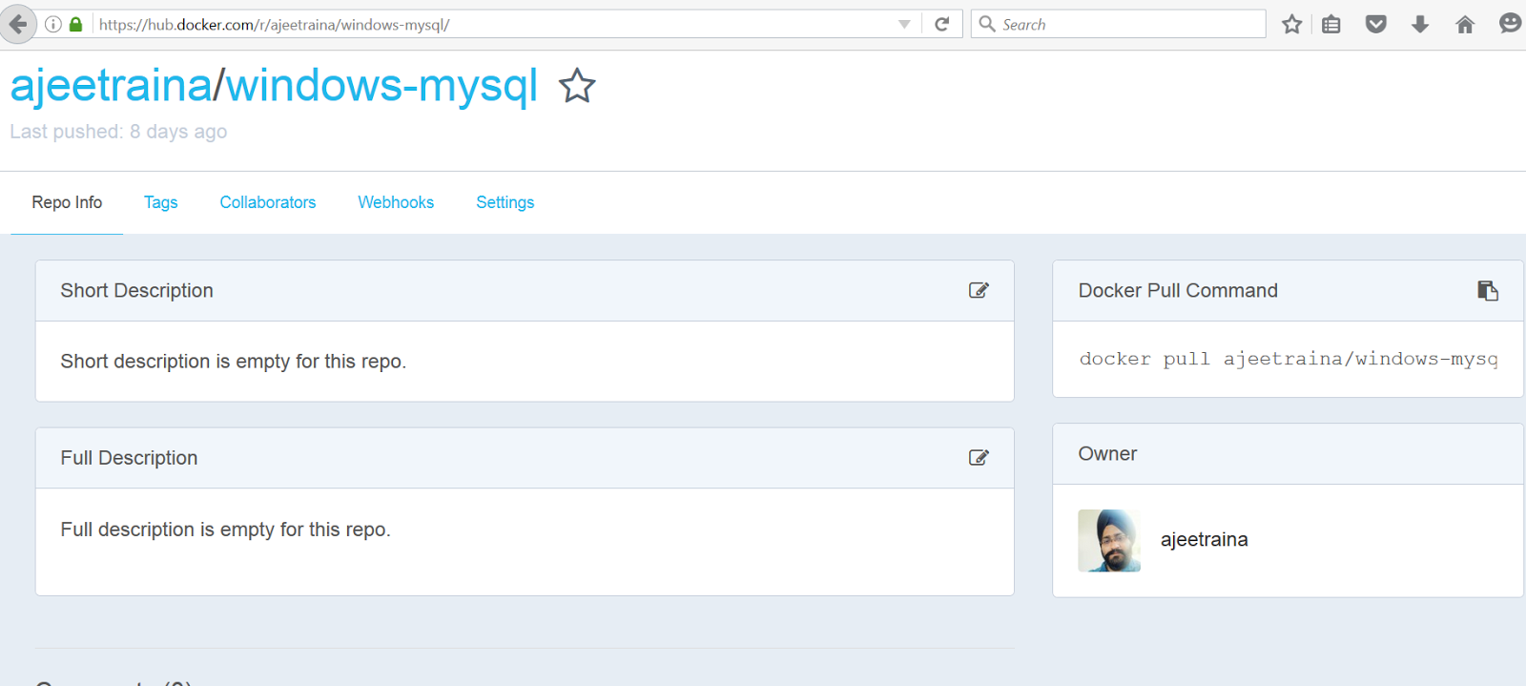Show bookmarks list icon

coord(1331,25)
